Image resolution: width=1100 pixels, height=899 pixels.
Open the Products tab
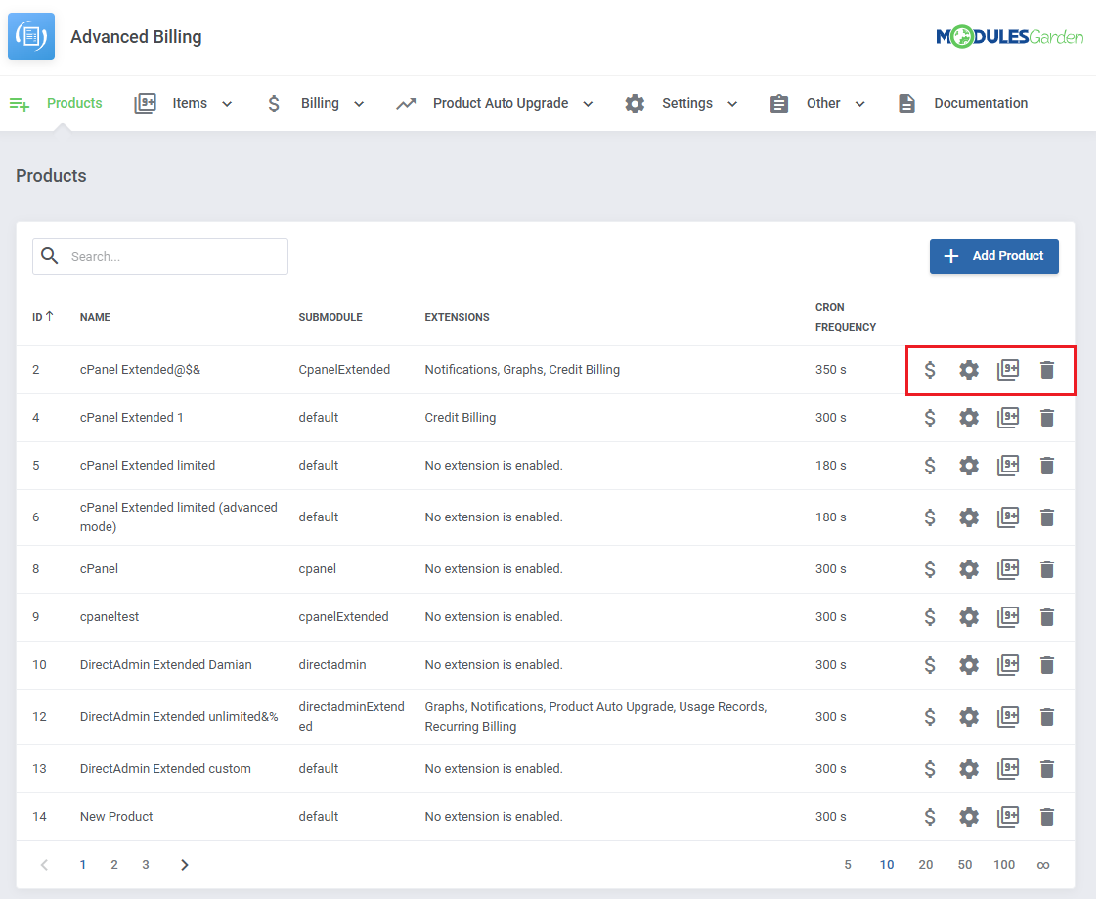click(56, 103)
